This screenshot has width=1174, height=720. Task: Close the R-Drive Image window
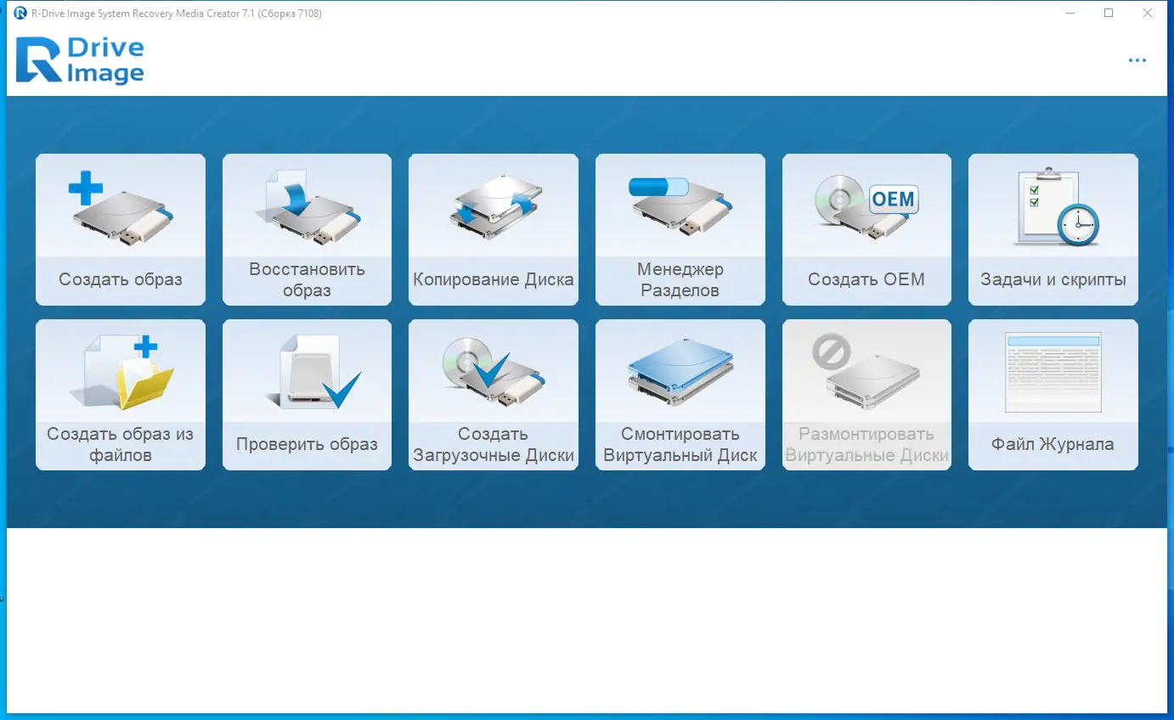pos(1148,13)
